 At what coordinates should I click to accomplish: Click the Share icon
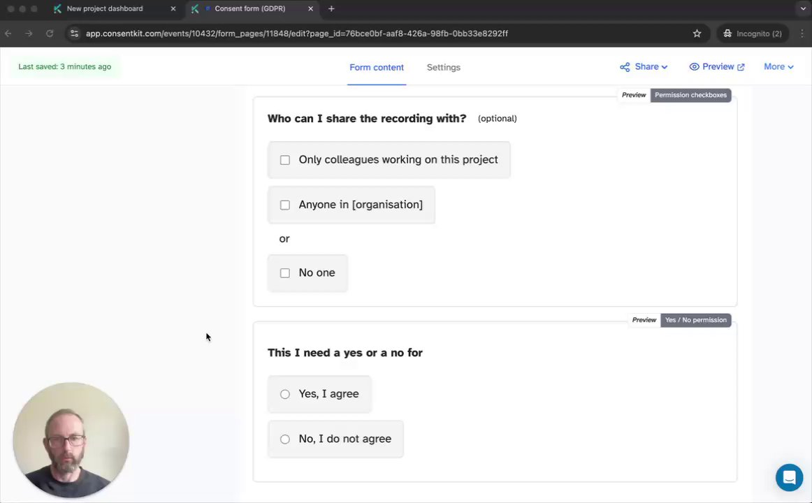click(x=625, y=67)
